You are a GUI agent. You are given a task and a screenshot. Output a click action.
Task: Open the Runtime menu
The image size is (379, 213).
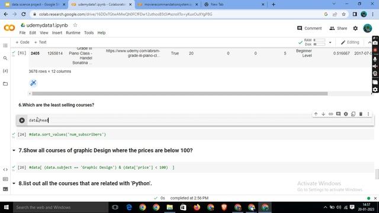pos(73,33)
